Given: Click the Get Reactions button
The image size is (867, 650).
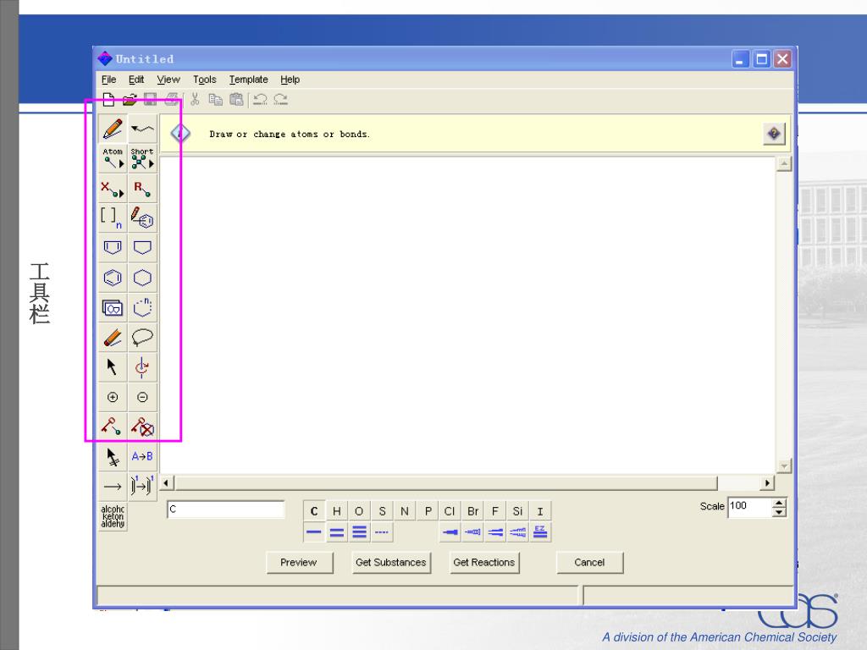Looking at the screenshot, I should [x=483, y=563].
